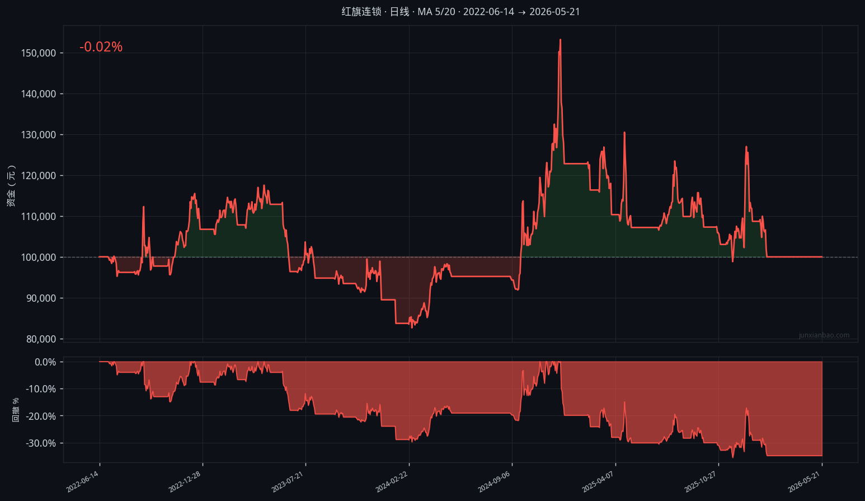865x501 pixels.
Task: Click the 120,000 y-axis tick label
Action: pyautogui.click(x=39, y=176)
